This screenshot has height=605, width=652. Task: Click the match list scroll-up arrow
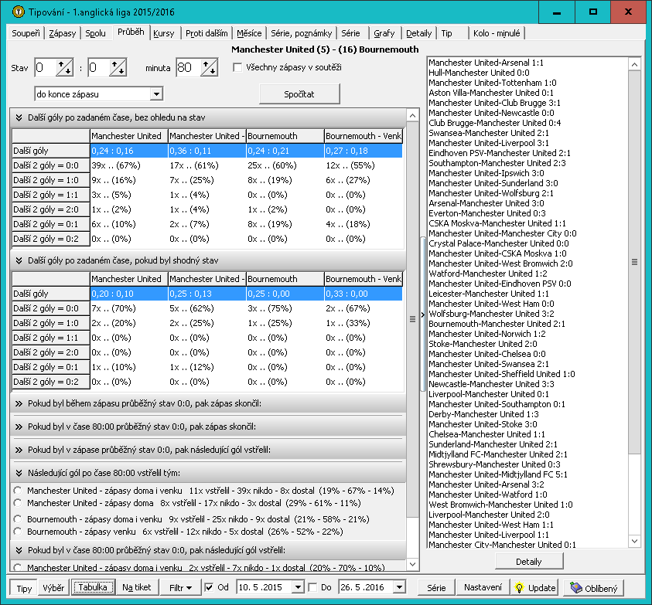pos(634,64)
